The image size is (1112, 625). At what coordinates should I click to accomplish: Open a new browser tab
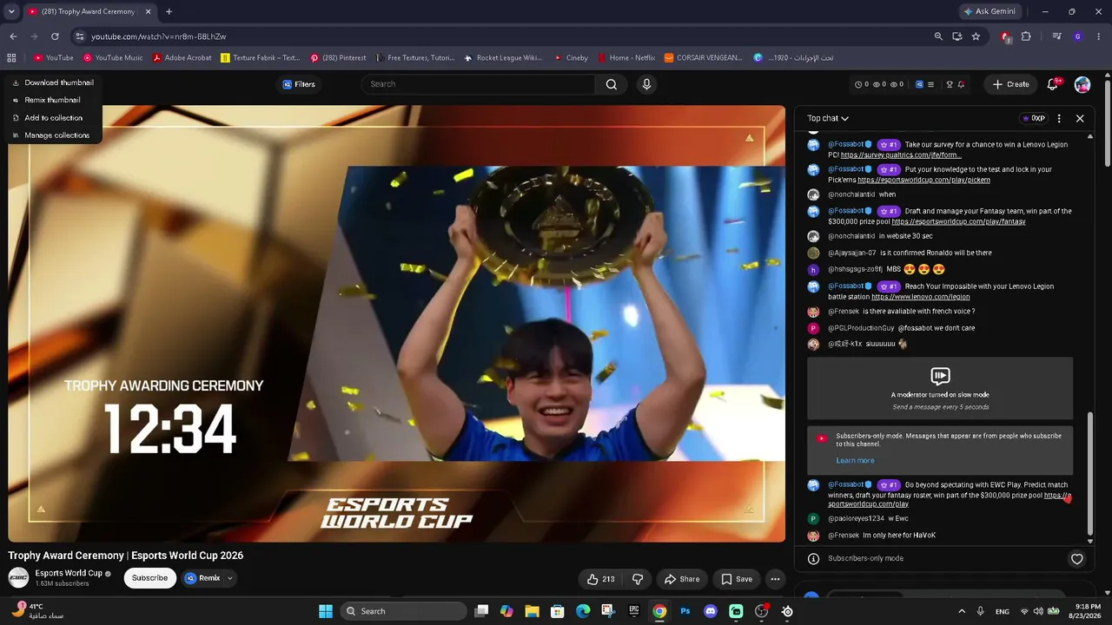tap(169, 11)
